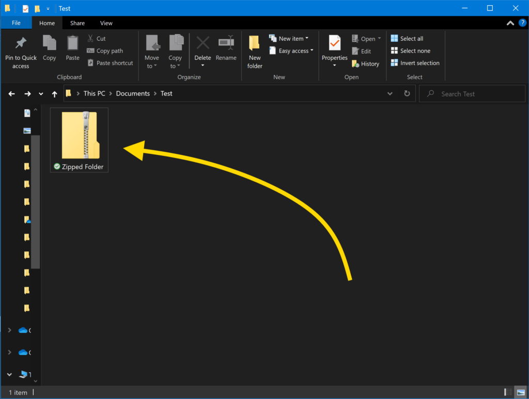Click the folder icon in title bar corner
Image resolution: width=529 pixels, height=399 pixels.
(7, 8)
